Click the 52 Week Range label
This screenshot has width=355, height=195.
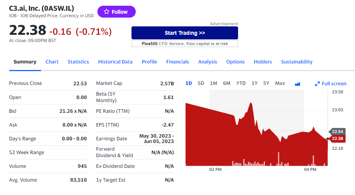pyautogui.click(x=26, y=152)
